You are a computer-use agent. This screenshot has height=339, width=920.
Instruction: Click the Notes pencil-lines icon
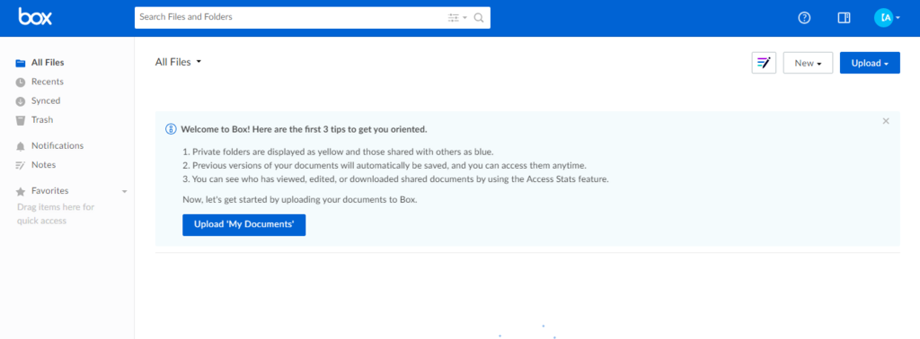tap(21, 165)
